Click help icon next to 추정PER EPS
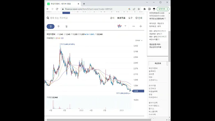The image size is (215, 121). coord(161,34)
